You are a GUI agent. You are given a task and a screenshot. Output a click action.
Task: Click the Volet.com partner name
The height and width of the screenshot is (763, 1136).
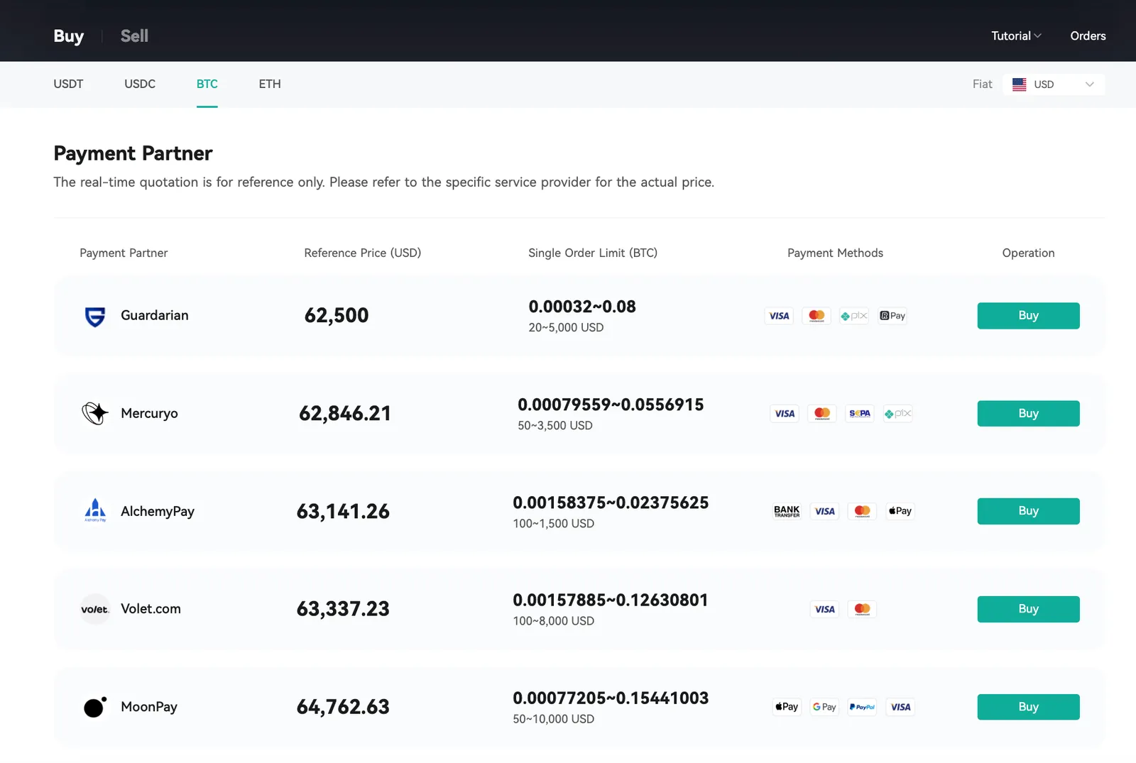[x=151, y=609]
